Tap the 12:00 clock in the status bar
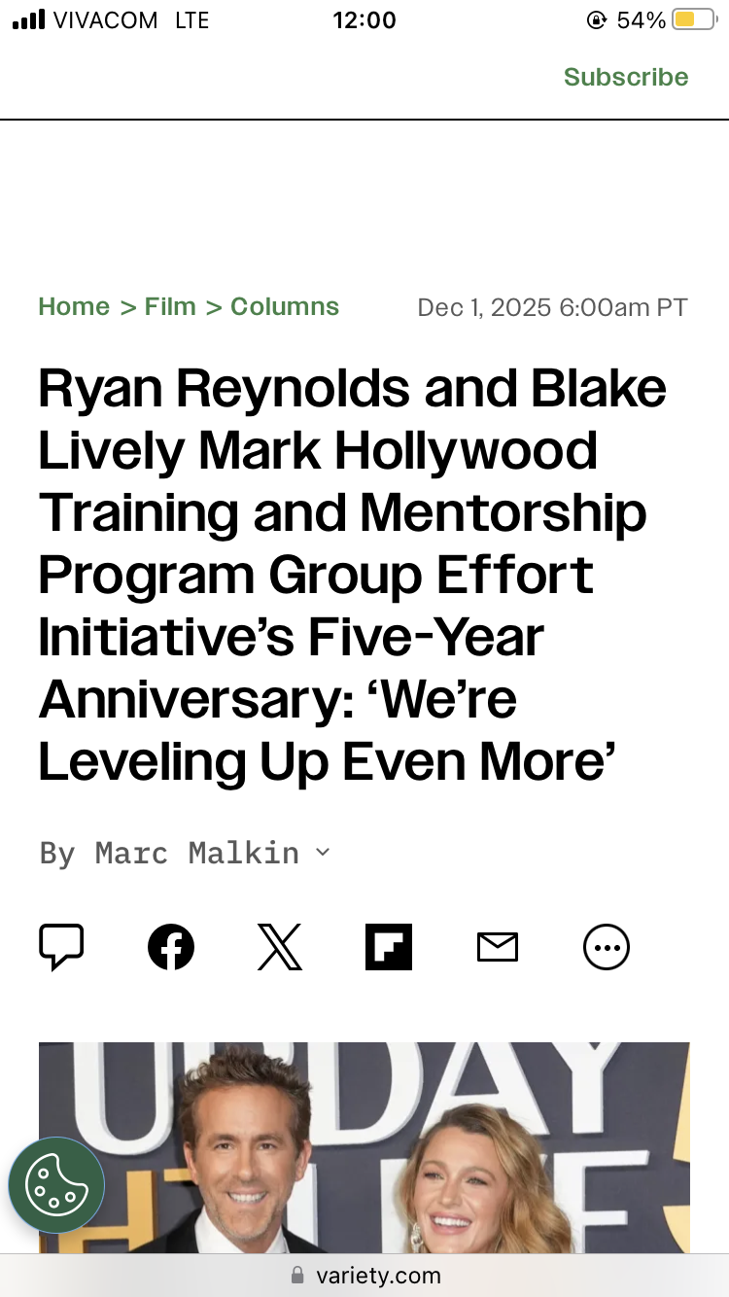Viewport: 729px width, 1297px height. (364, 20)
